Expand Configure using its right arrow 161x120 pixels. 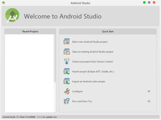pyautogui.click(x=149, y=91)
